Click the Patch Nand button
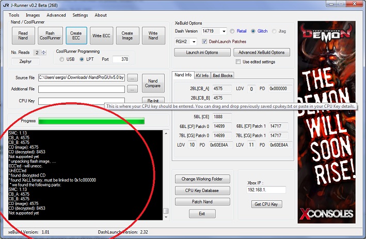This screenshot has width=366, height=239. click(x=202, y=202)
